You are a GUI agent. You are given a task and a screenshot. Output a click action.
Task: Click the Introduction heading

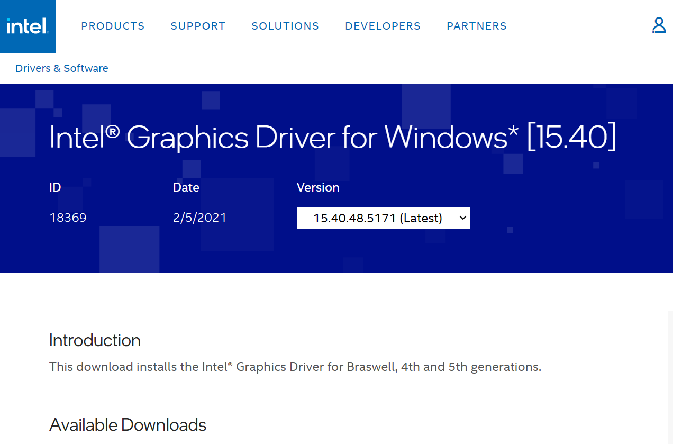pyautogui.click(x=95, y=340)
